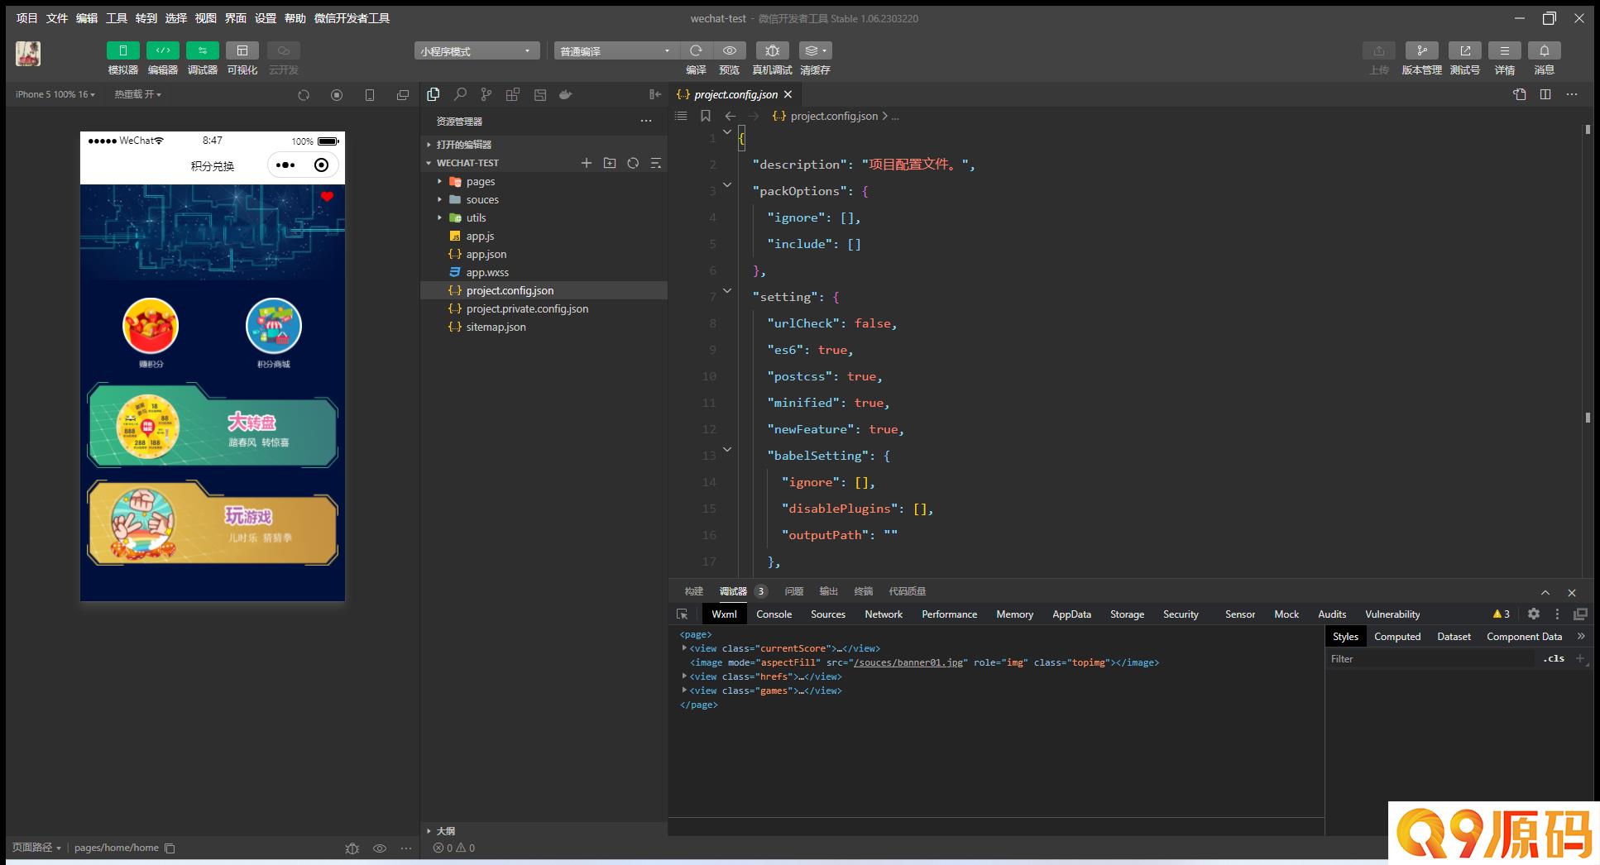Switch to the 问题 problems tab
The image size is (1600, 865).
pyautogui.click(x=794, y=591)
